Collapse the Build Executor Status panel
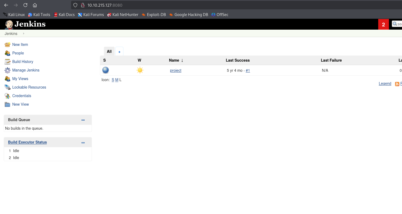 point(83,142)
